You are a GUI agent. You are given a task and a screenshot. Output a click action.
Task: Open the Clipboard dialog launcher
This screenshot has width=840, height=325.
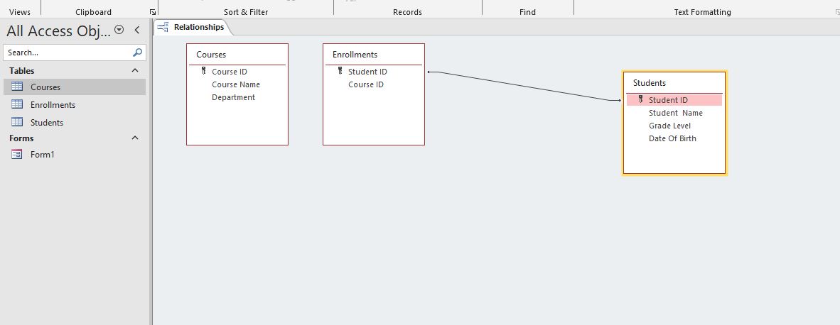[x=153, y=12]
